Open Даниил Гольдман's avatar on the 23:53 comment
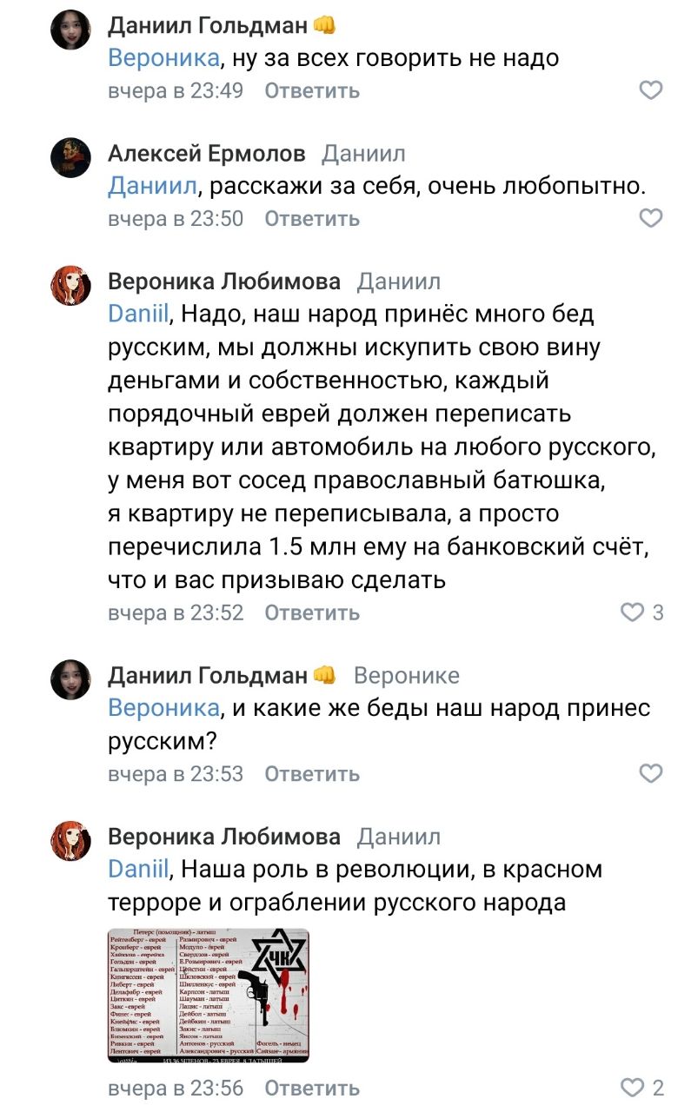 pyautogui.click(x=70, y=679)
